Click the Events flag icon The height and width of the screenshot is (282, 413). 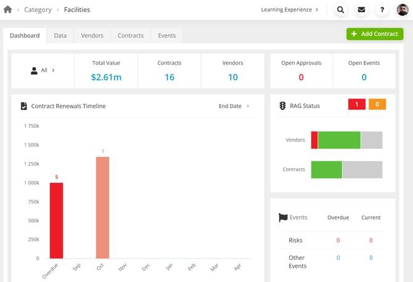pos(283,217)
